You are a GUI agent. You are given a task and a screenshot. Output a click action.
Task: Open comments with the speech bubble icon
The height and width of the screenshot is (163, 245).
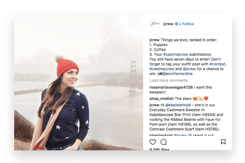click(164, 142)
